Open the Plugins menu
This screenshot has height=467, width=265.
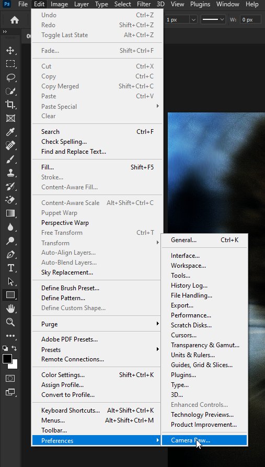pyautogui.click(x=200, y=4)
